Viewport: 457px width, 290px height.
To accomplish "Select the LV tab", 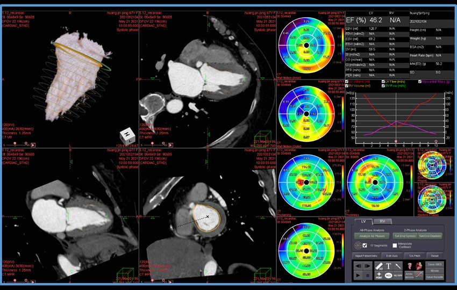I will (x=363, y=221).
